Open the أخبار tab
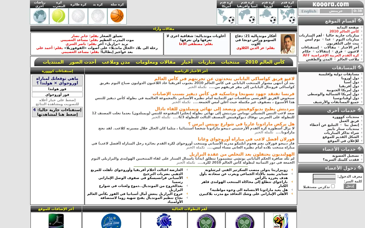365x228 pixels. (187, 62)
